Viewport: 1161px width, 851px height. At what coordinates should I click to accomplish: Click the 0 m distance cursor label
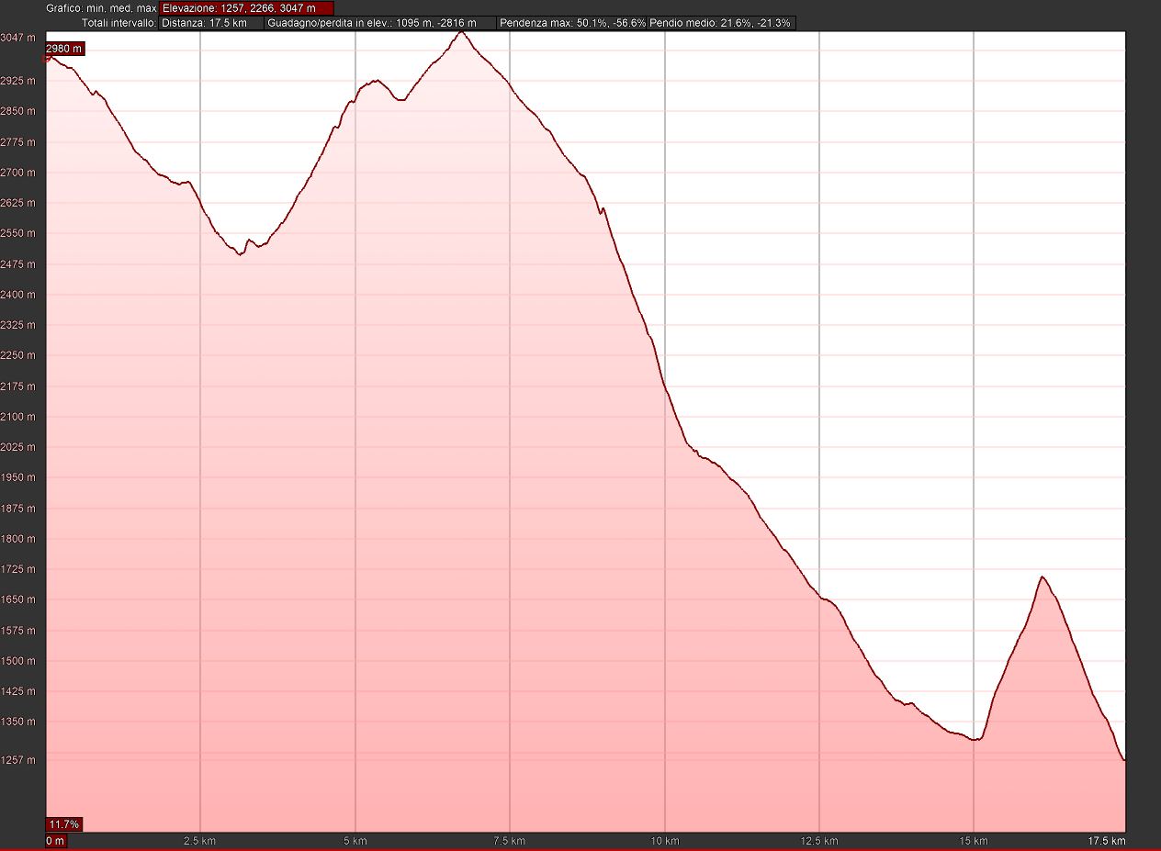coord(56,841)
